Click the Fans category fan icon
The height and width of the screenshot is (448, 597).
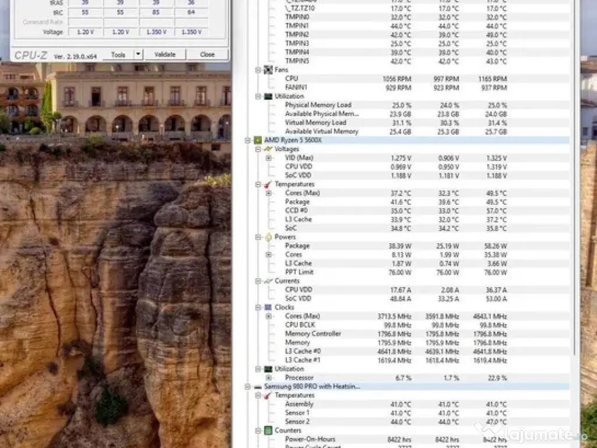[x=268, y=70]
